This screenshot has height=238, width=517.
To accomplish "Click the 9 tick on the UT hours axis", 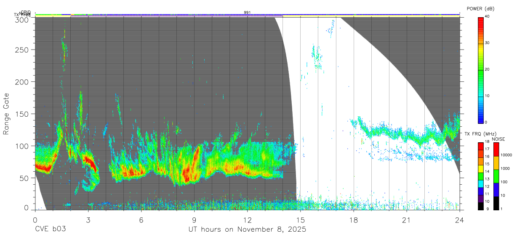I will click(x=194, y=220).
